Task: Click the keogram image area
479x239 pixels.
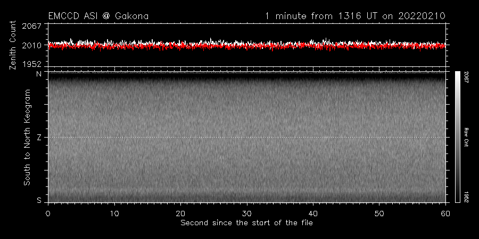Action: (246, 137)
